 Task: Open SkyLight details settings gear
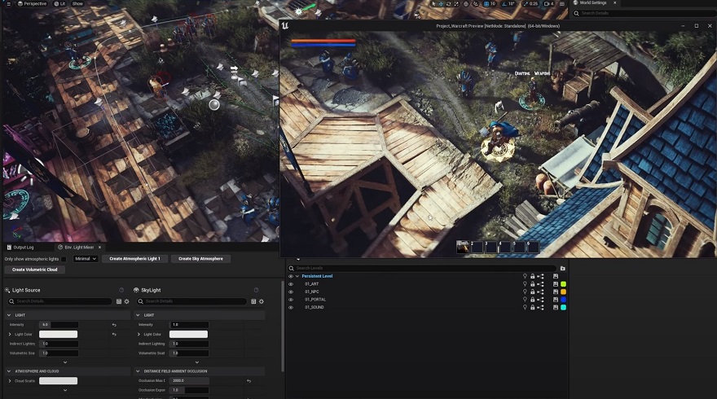(x=262, y=301)
